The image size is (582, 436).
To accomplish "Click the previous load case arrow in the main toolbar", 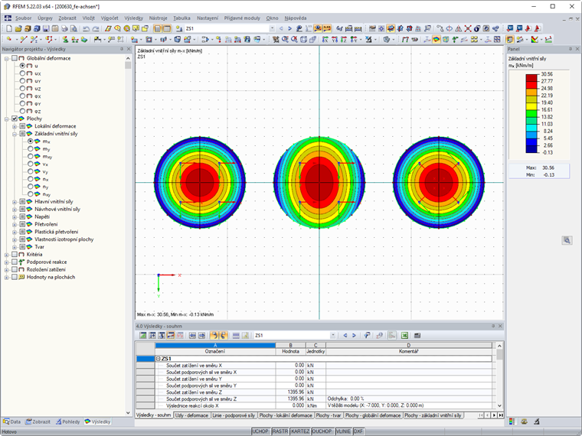I will (x=281, y=28).
